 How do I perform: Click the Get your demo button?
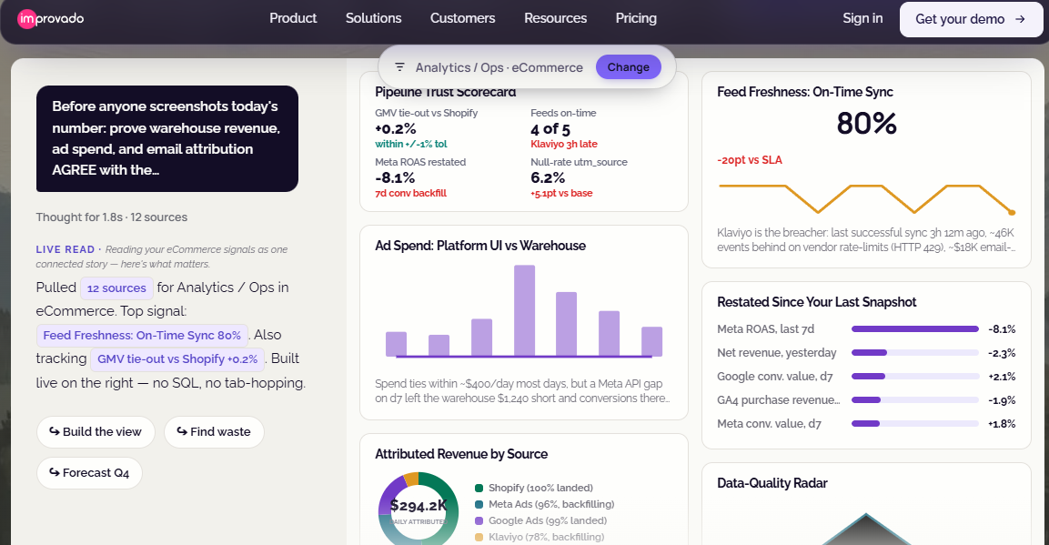pyautogui.click(x=970, y=19)
